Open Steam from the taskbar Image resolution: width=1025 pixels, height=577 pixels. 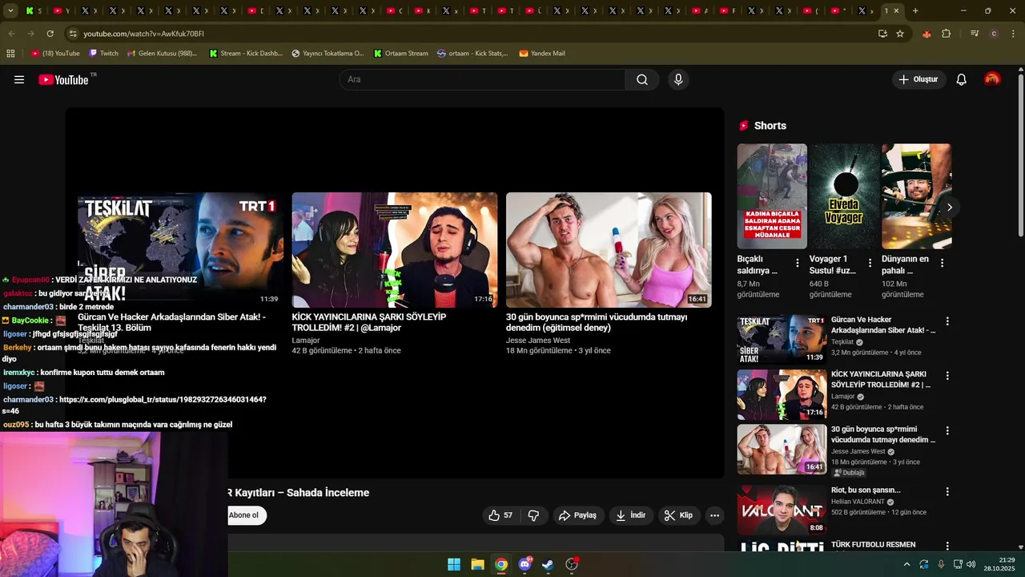pyautogui.click(x=548, y=564)
